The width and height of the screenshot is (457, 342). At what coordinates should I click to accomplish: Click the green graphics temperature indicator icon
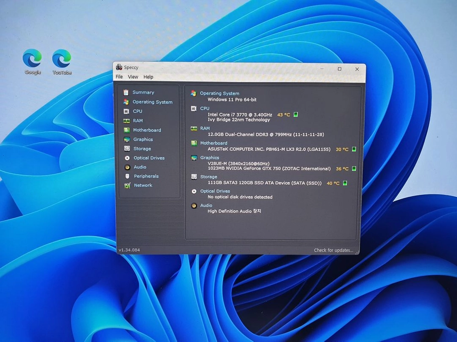[x=354, y=169]
